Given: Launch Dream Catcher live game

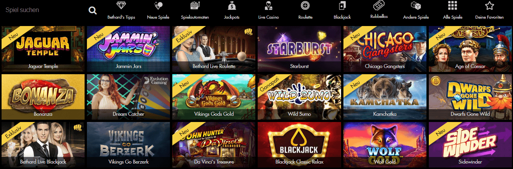Looking at the screenshot, I should pyautogui.click(x=128, y=97).
